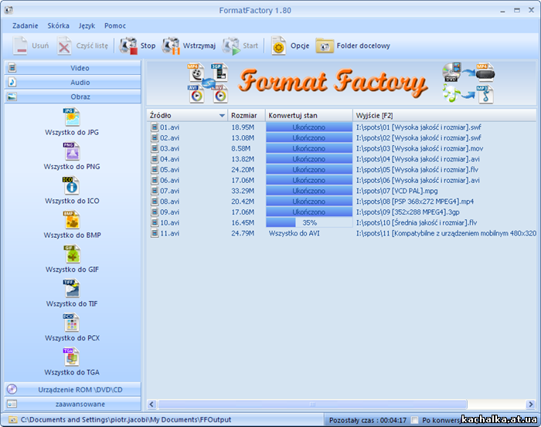Select the Wszystko do TIF icon
The image size is (541, 427).
(x=72, y=288)
